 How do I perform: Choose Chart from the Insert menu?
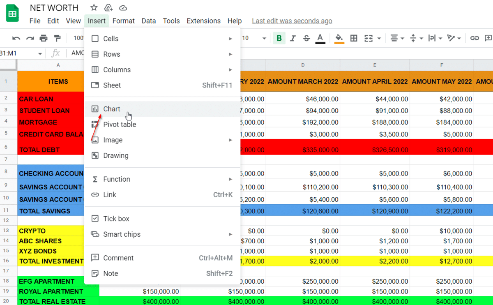point(112,109)
